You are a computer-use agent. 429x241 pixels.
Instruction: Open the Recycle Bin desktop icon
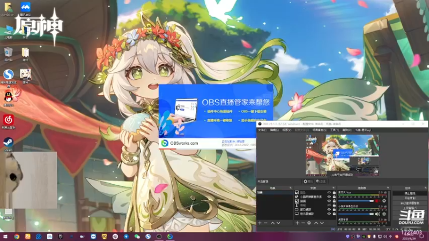click(8, 54)
